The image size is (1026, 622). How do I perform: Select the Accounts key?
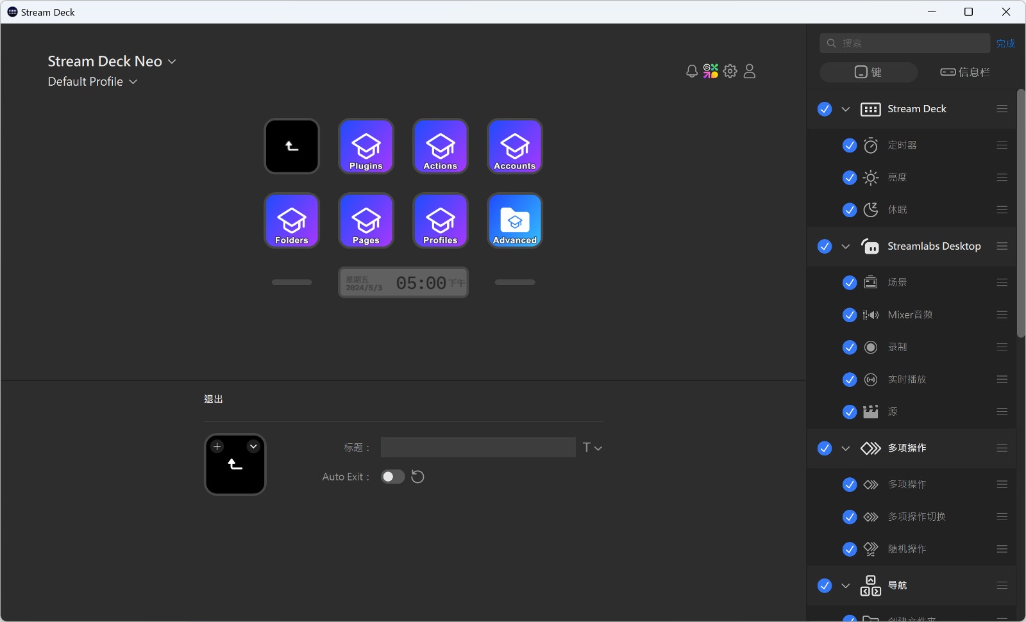pos(515,146)
